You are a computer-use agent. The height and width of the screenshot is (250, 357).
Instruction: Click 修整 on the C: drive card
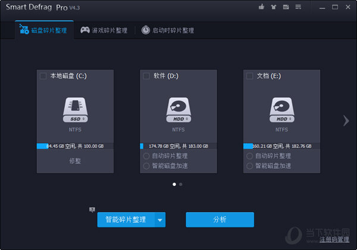75,161
